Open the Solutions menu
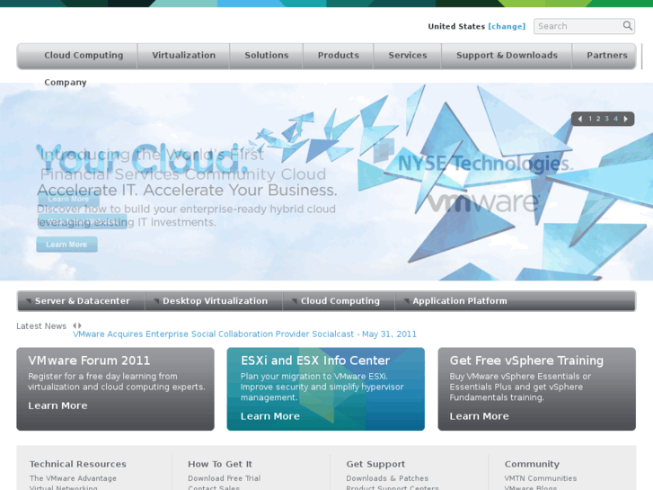 click(267, 56)
